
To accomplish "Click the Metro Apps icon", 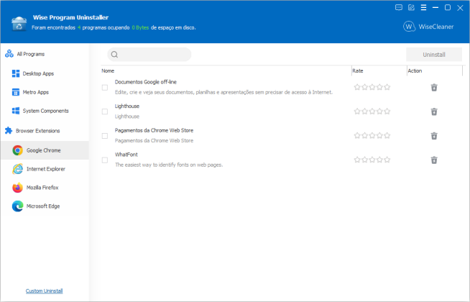I will point(16,92).
